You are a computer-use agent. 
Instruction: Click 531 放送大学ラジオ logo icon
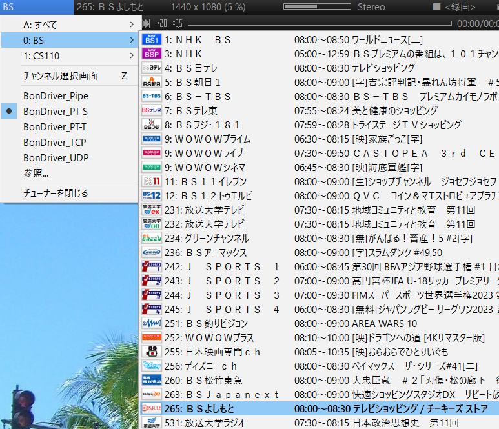[x=152, y=423]
